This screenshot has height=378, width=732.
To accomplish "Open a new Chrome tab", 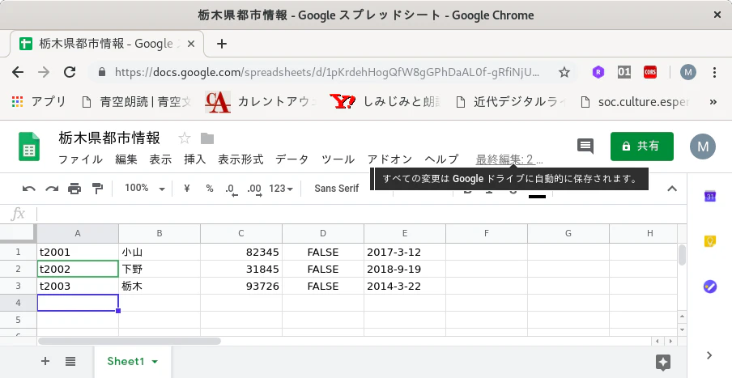I will [x=222, y=44].
